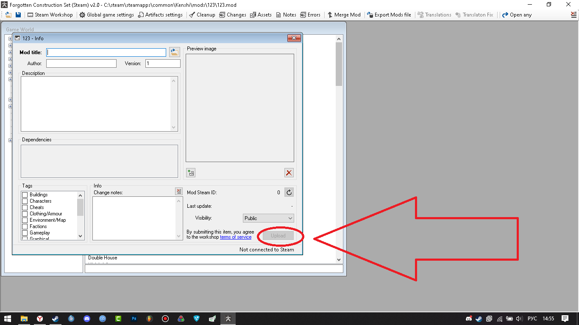Screen dimensions: 579x325
Task: Click the Game World list scrollbar thumb
Action: [339, 64]
